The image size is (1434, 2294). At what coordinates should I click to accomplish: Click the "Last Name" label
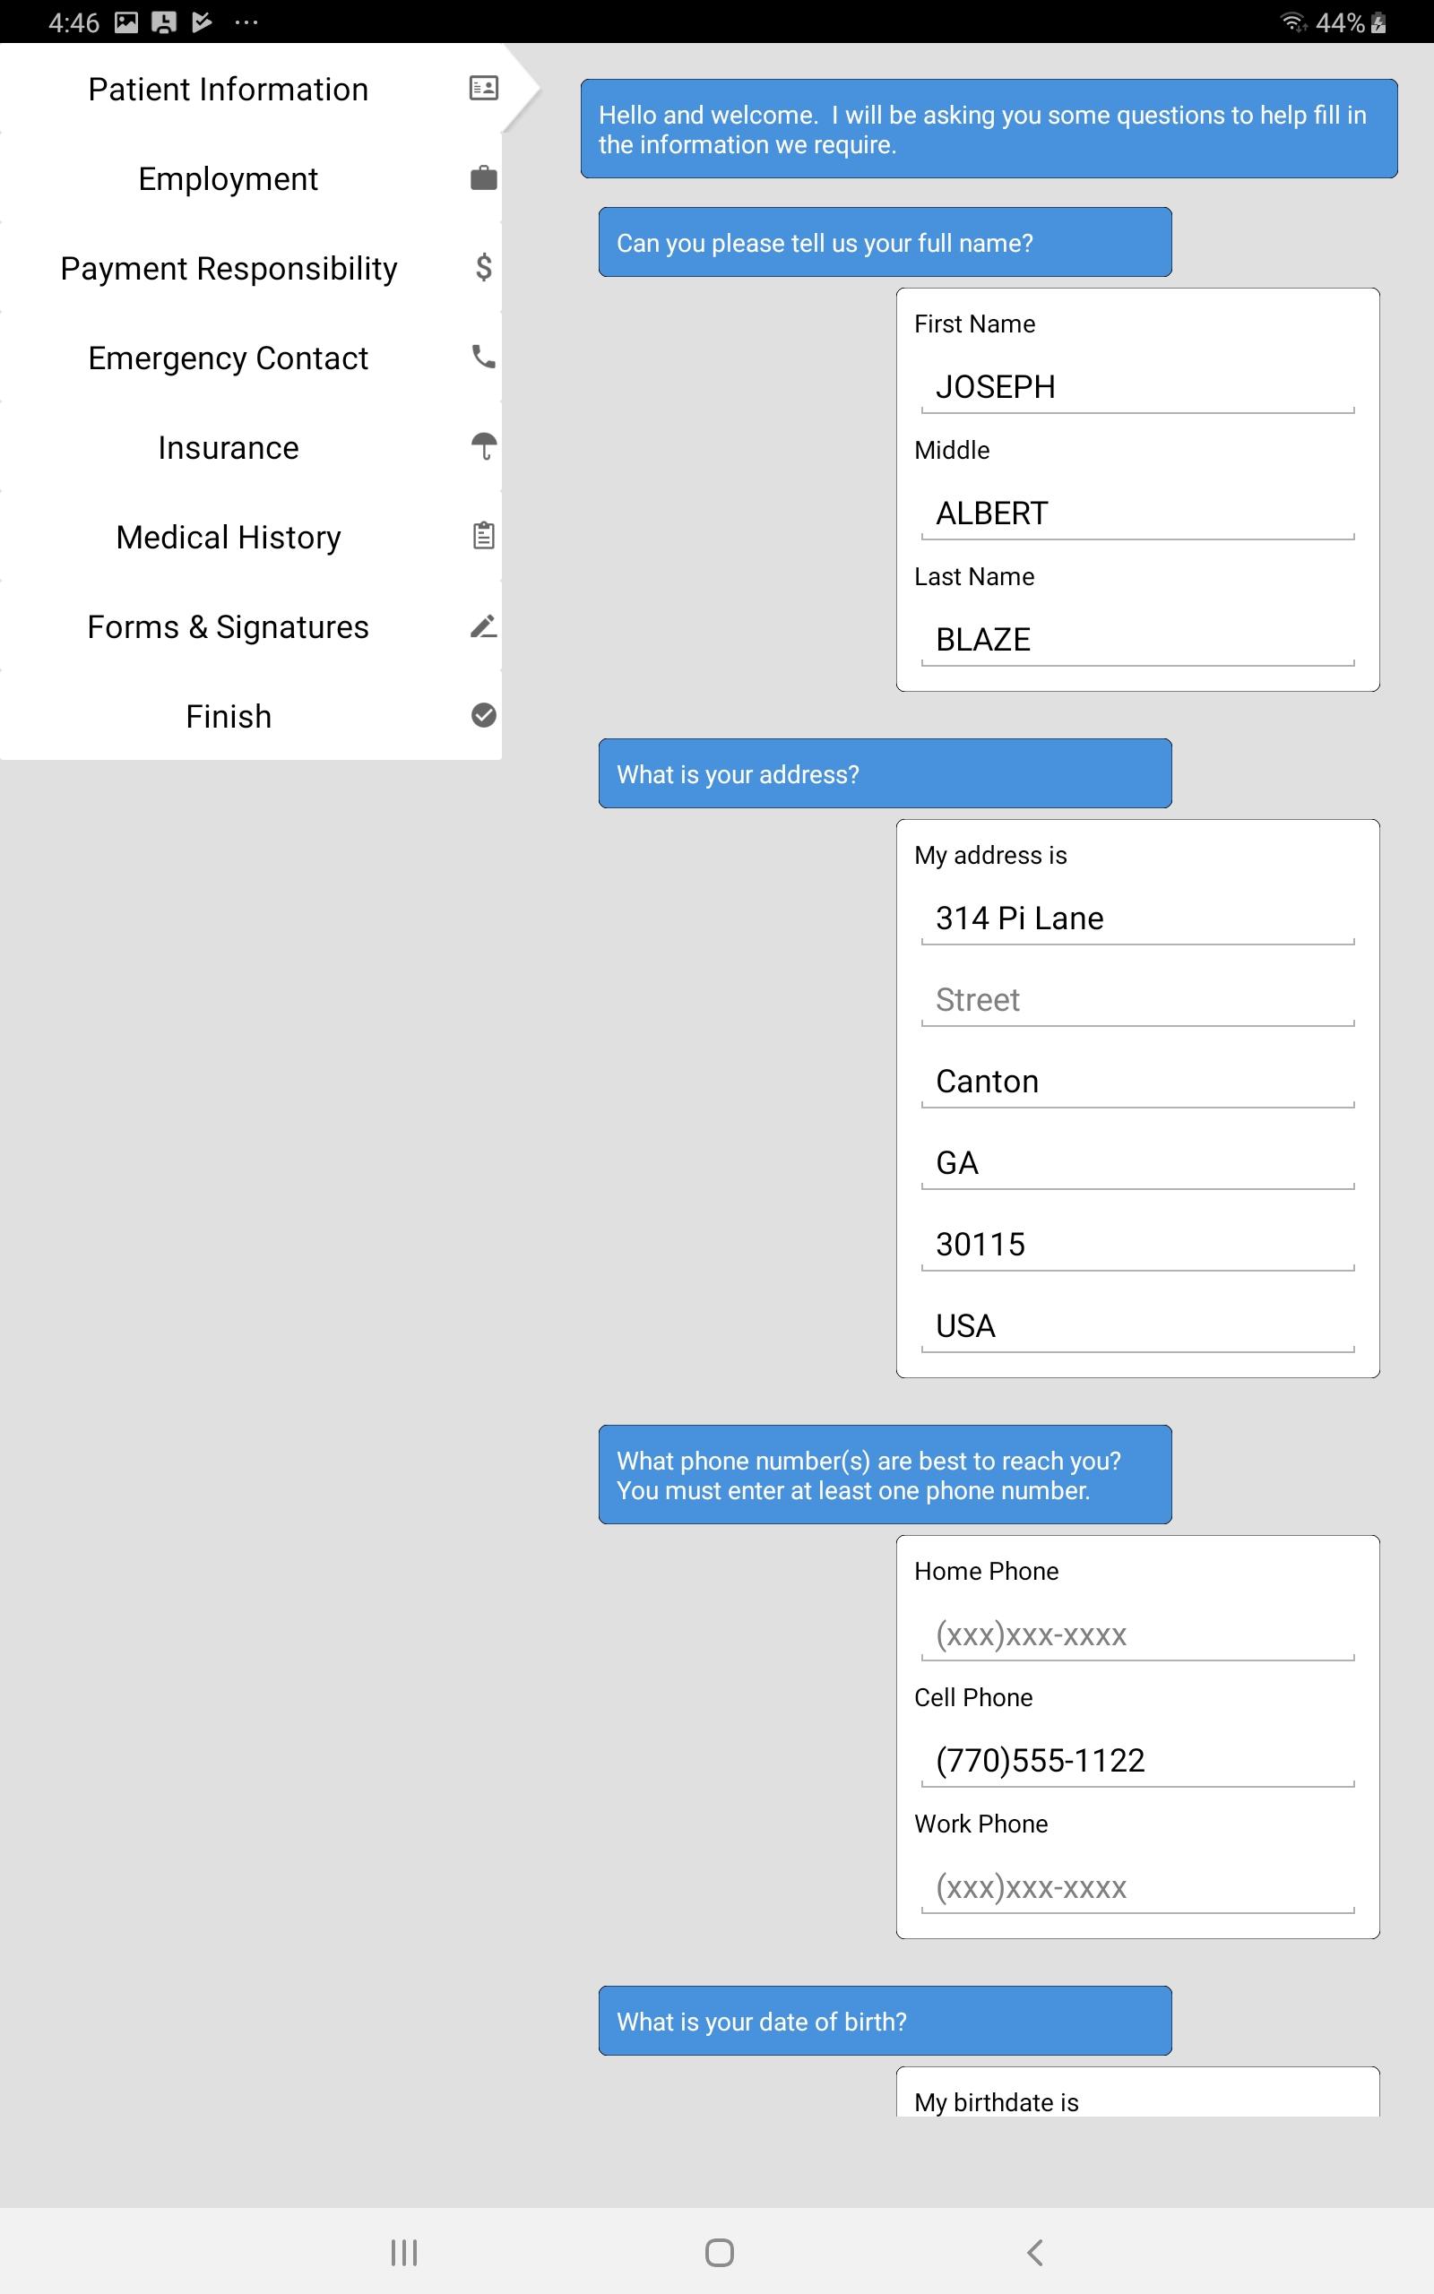[974, 576]
